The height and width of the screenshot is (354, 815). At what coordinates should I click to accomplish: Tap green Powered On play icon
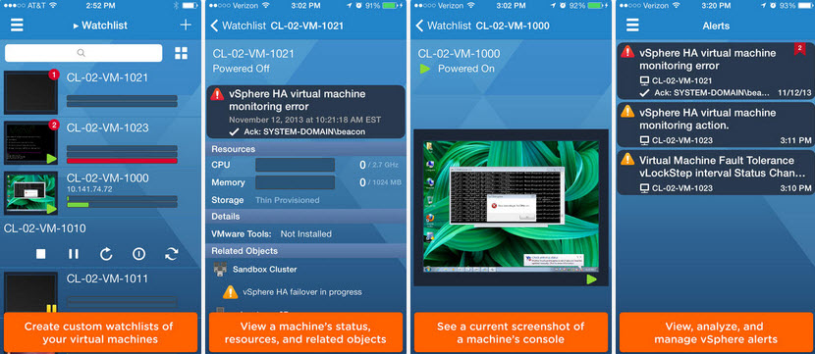(x=425, y=69)
